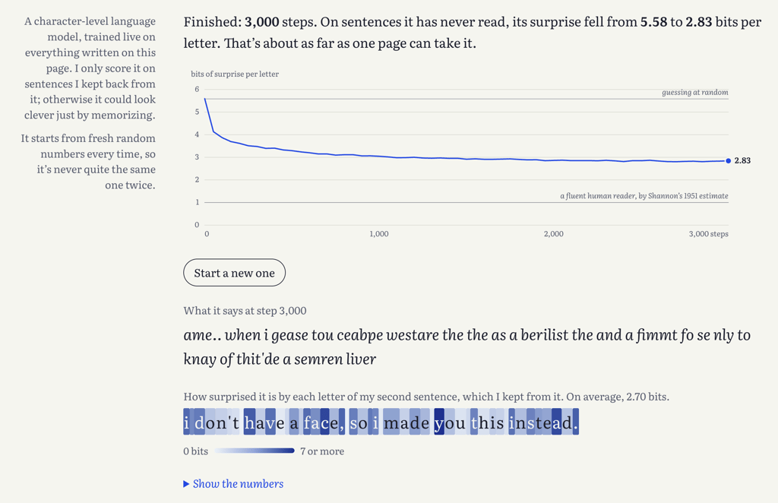Expand the Show the numbers disclosure triangle
The width and height of the screenshot is (778, 503).
click(186, 484)
